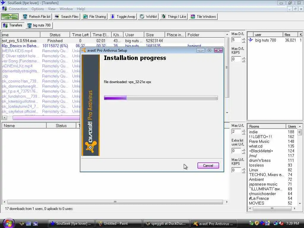Viewport: 304px width, 228px height.
Task: Sort downloads by User column header
Action: pyautogui.click(x=134, y=35)
